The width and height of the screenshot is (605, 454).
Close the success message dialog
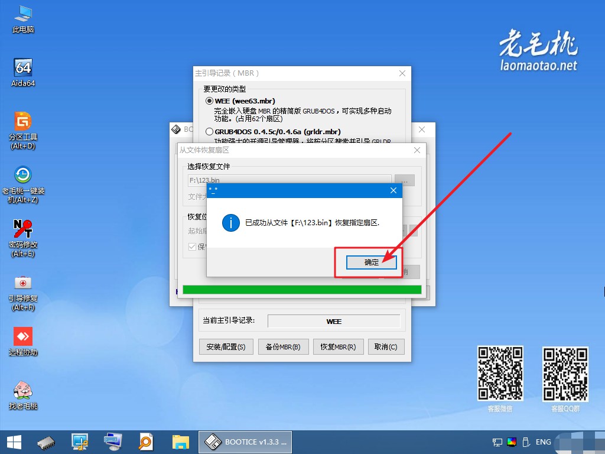[393, 190]
